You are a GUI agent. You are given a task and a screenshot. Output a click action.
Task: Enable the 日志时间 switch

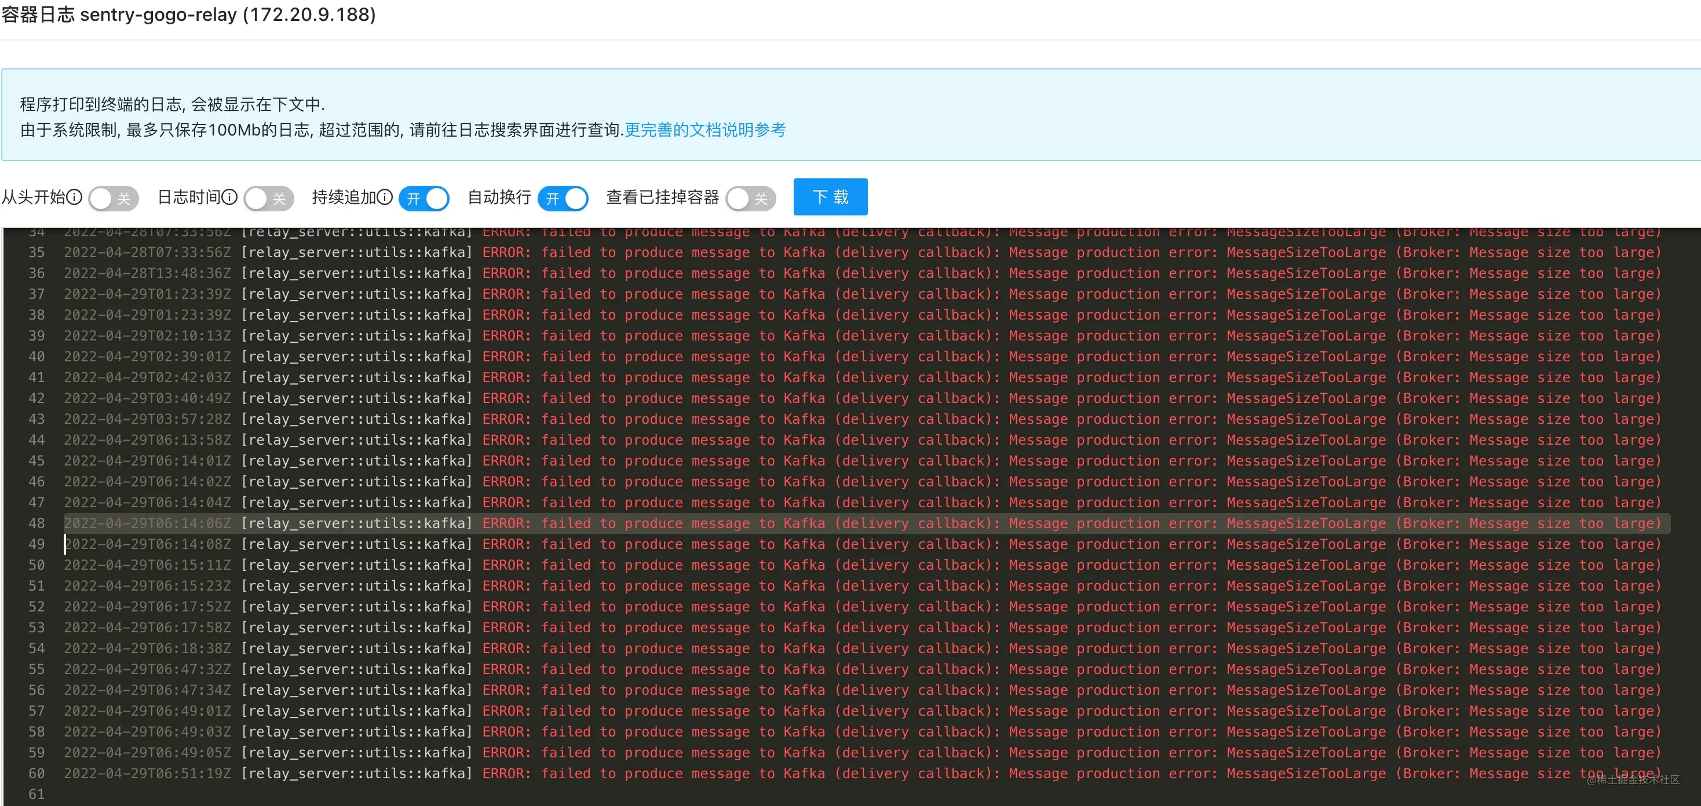[268, 198]
